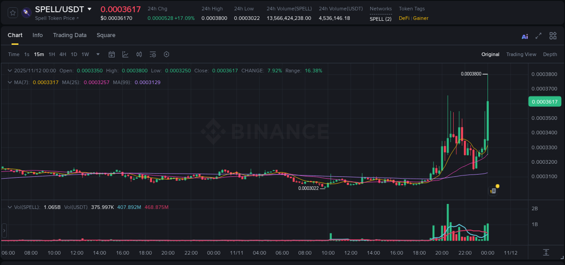This screenshot has height=265, width=565.
Task: Open the candlestick display settings
Action: coord(139,54)
